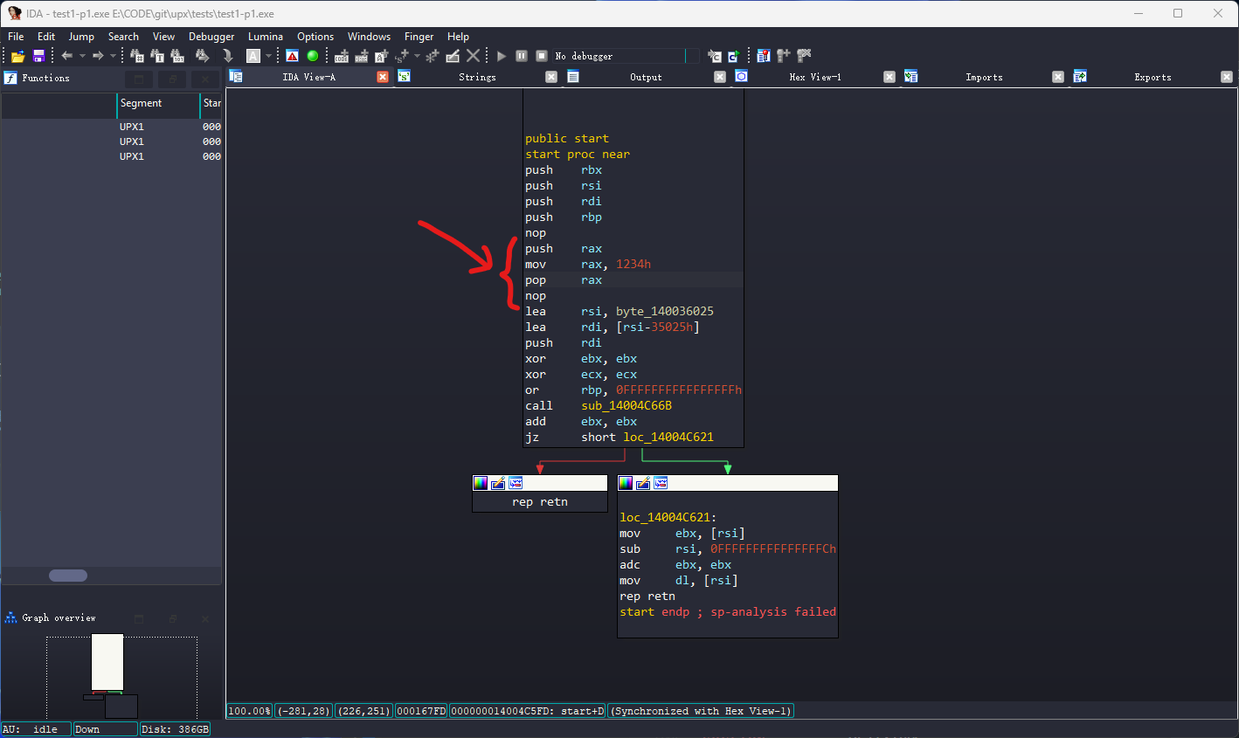
Task: Open the forward navigation history dropdown arrow
Action: [x=113, y=56]
